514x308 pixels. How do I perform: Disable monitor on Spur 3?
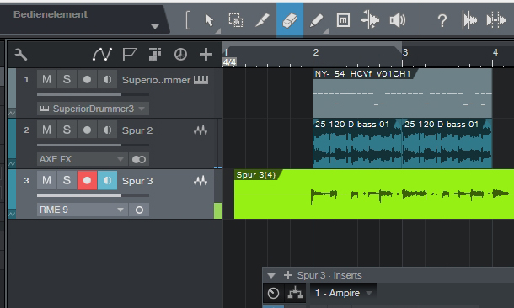pyautogui.click(x=107, y=180)
